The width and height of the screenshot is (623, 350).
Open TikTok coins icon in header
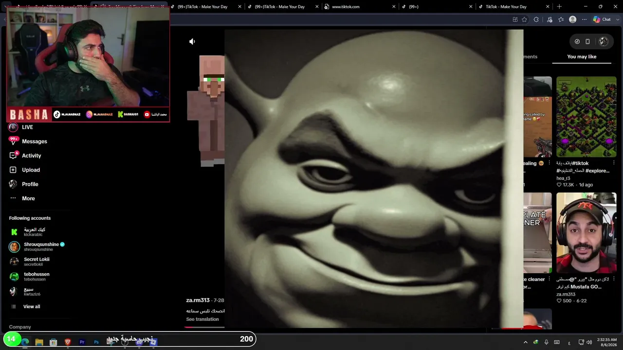click(577, 42)
